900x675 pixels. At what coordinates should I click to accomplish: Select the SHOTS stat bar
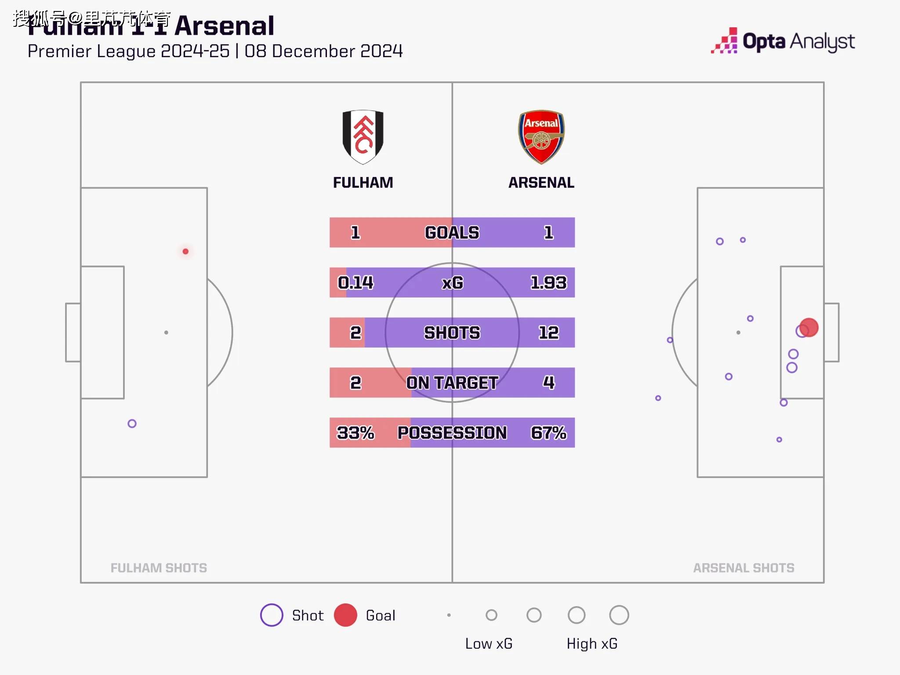tap(452, 333)
